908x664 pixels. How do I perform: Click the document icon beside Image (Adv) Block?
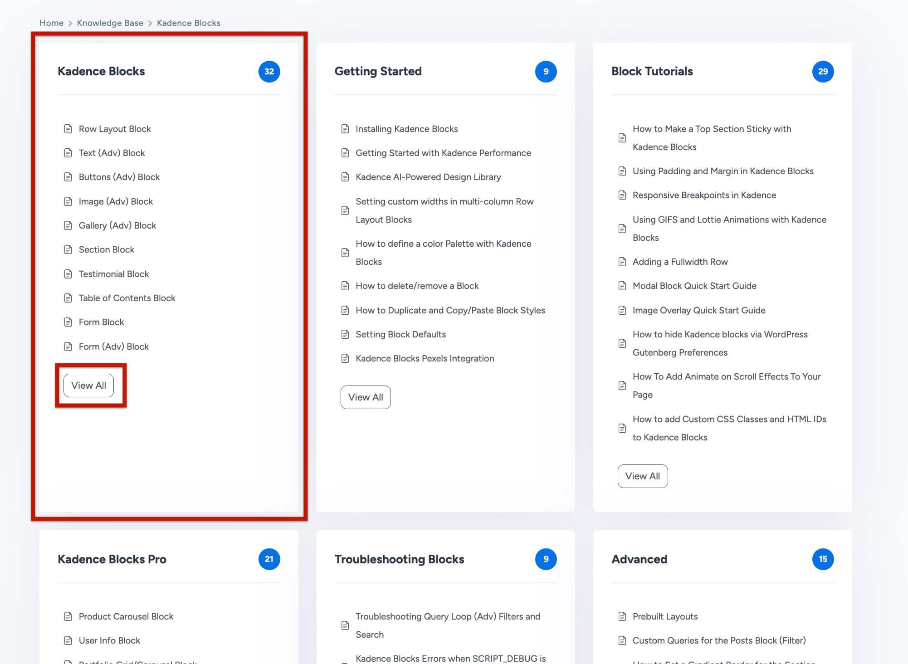click(x=68, y=201)
